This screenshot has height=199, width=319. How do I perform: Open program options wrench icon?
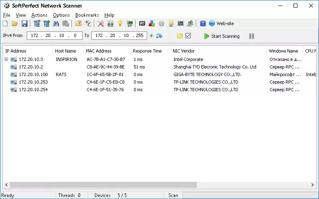pos(101,23)
